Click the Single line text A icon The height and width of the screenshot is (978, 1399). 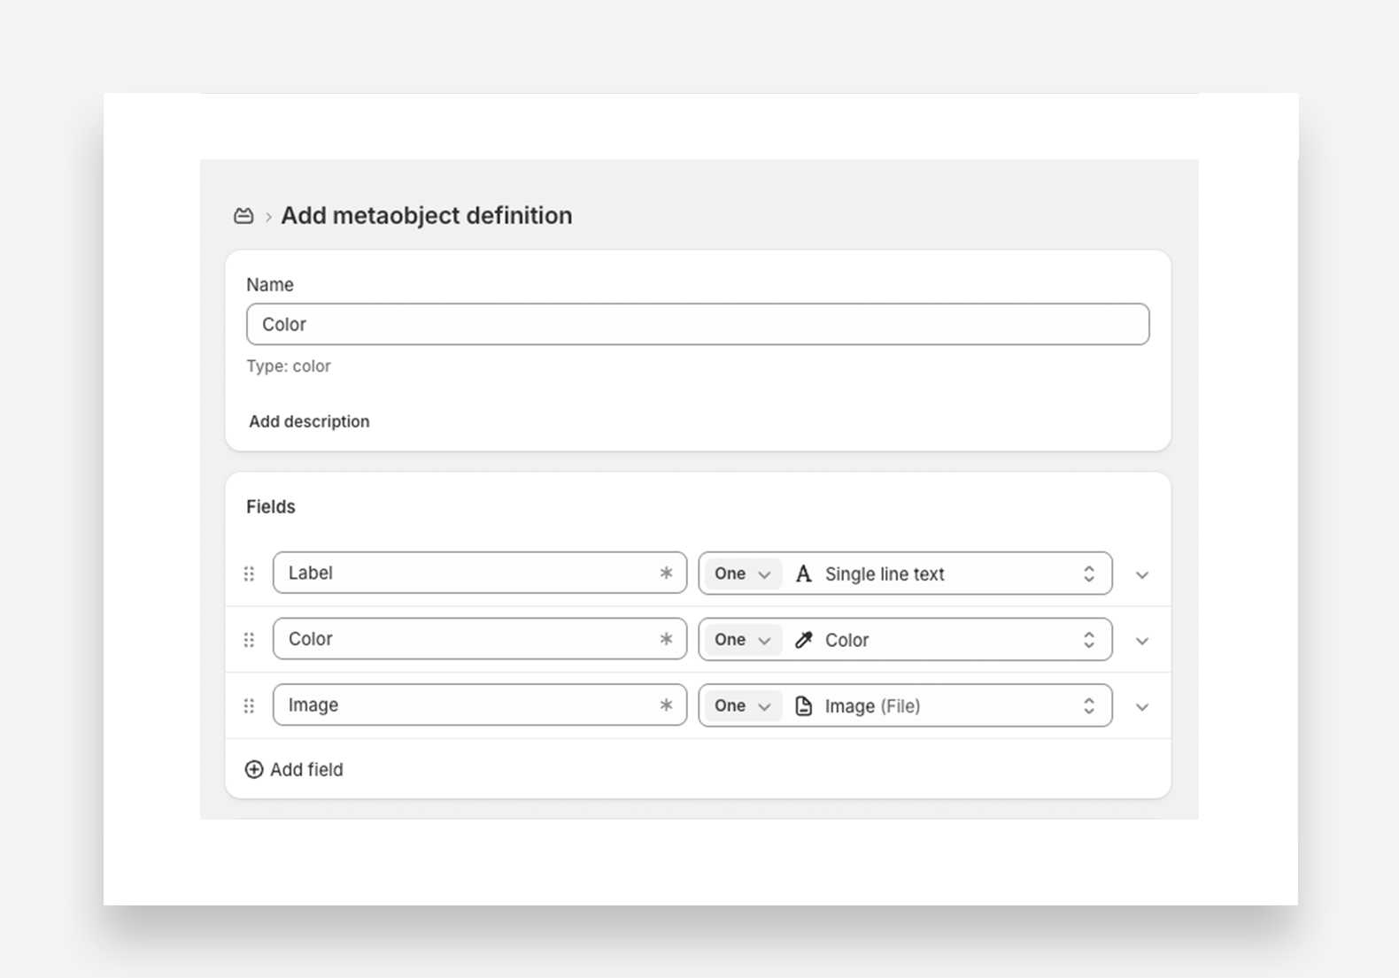(803, 574)
